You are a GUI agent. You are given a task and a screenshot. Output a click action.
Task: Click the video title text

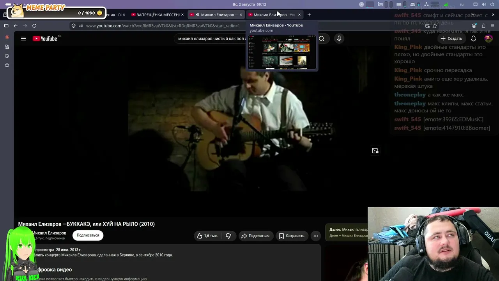tap(87, 224)
